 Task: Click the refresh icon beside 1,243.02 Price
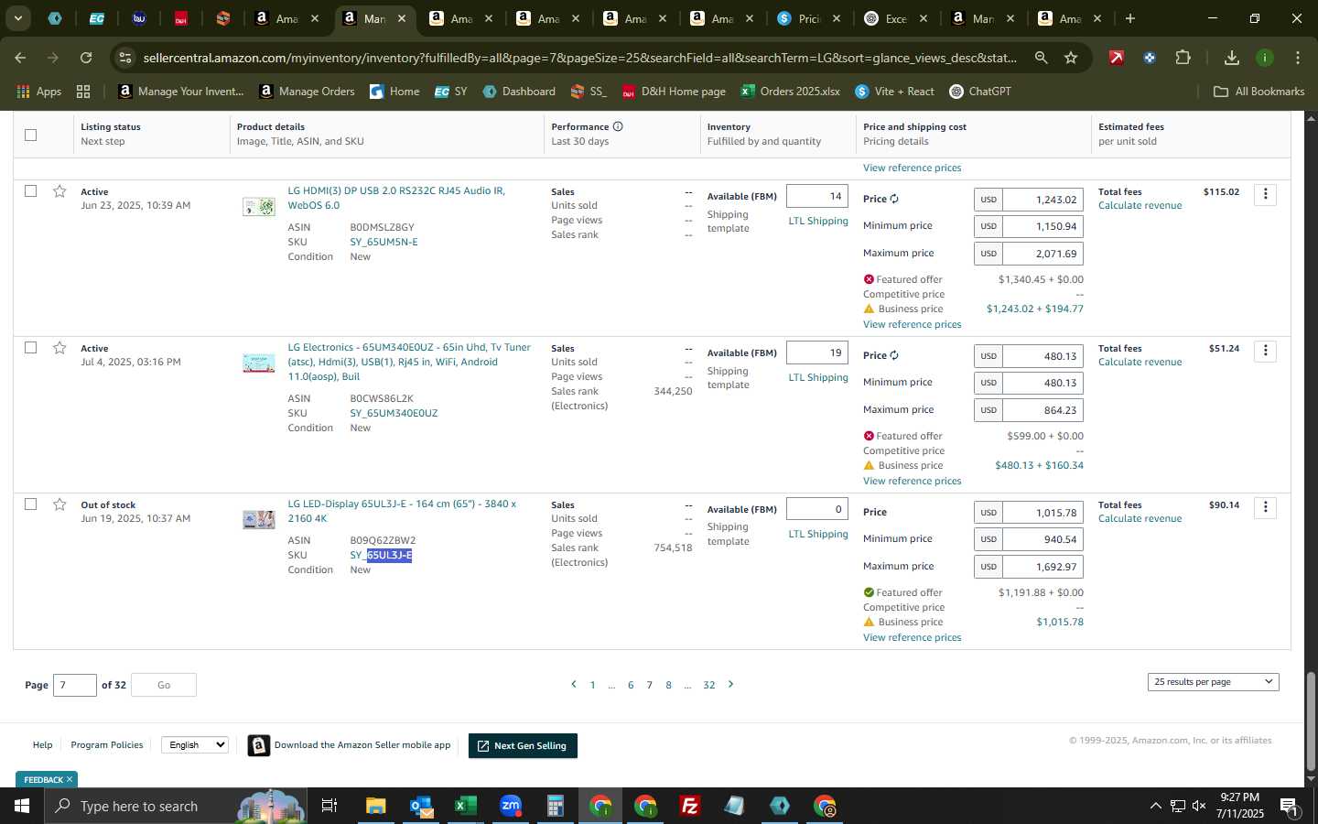894,199
